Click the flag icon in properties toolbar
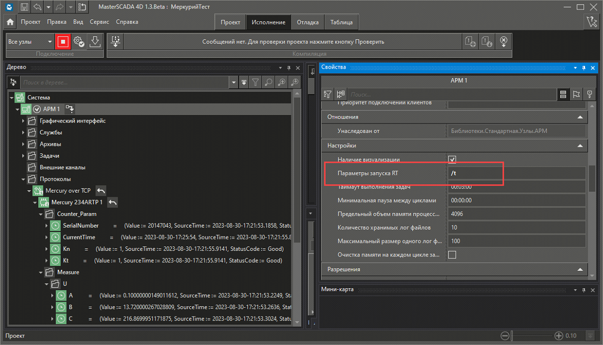 [x=576, y=94]
